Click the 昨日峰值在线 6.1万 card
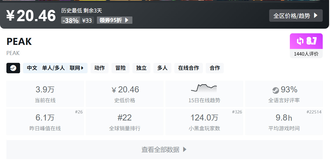 pos(45,122)
